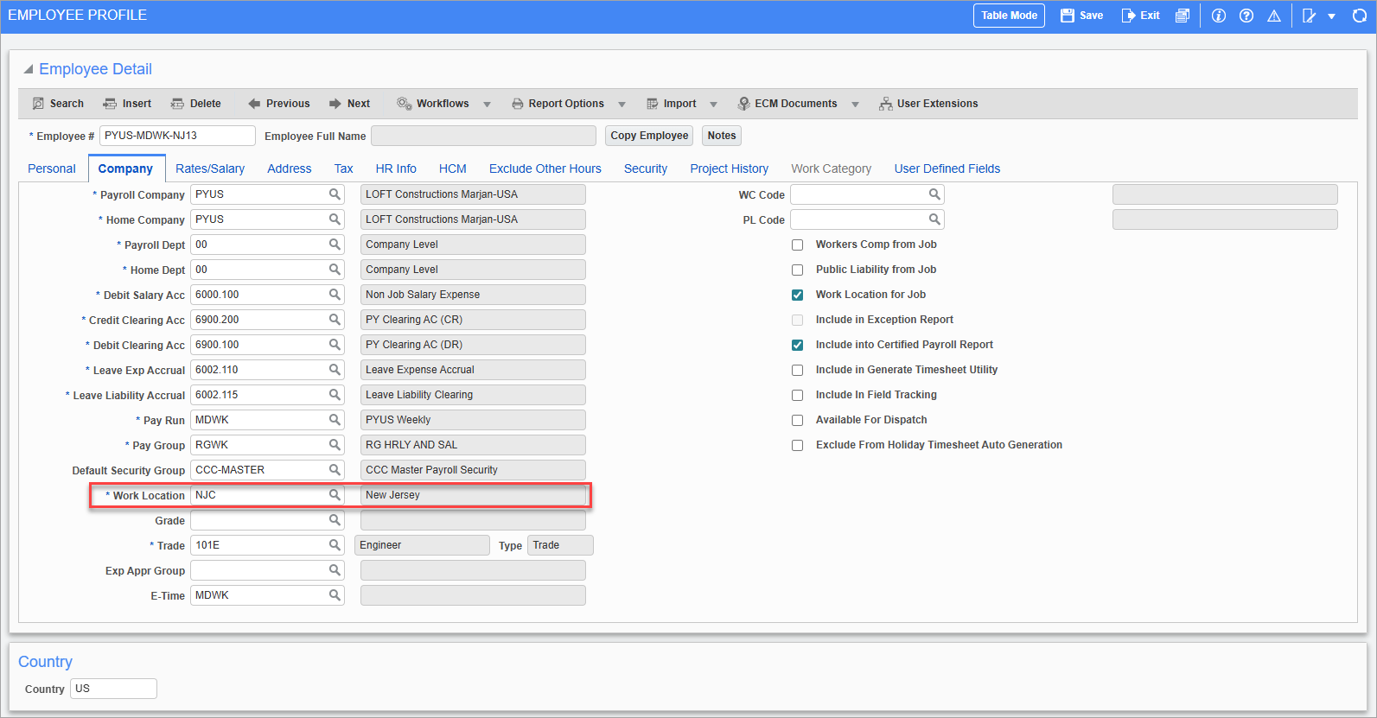Check Available For Dispatch
1377x718 pixels.
click(798, 421)
